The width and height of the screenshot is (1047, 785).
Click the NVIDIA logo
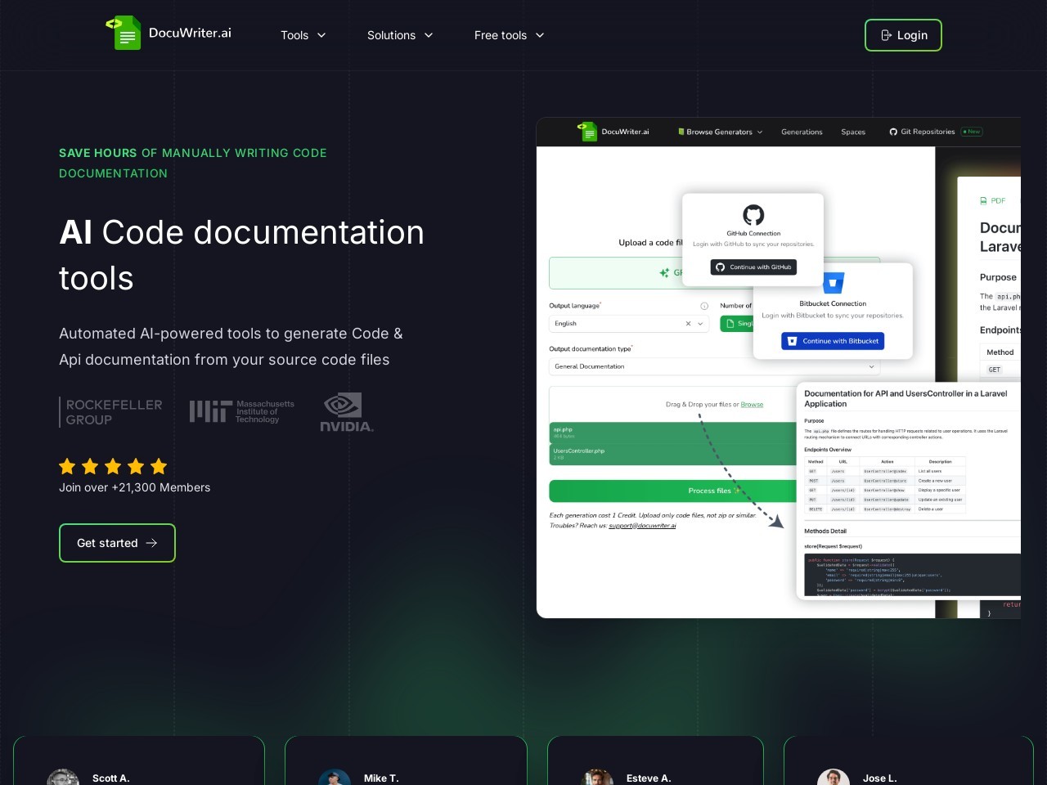tap(347, 412)
